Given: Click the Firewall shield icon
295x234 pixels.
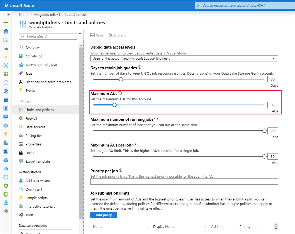Looking at the screenshot, I should [21, 118].
